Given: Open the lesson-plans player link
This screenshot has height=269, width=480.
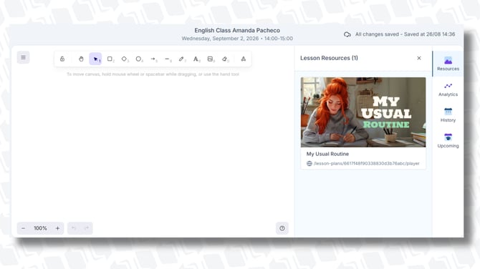Looking at the screenshot, I should coord(366,164).
